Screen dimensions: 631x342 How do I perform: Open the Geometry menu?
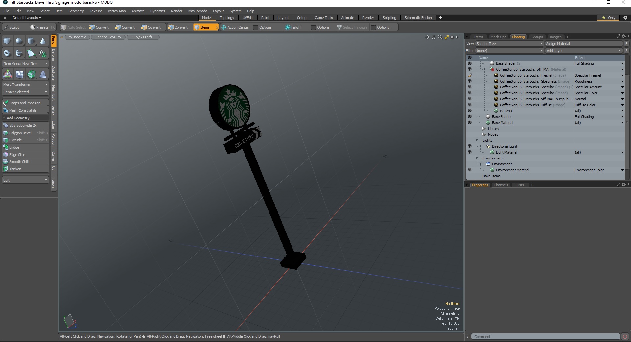click(76, 11)
